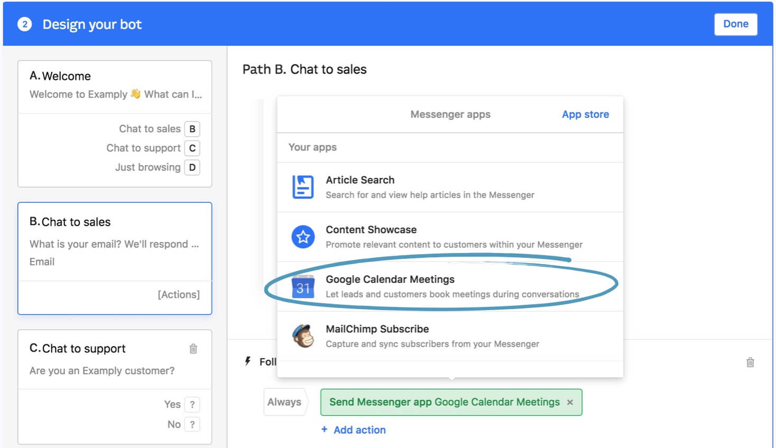Viewport: 776px width, 448px height.
Task: Click the Content Showcase star icon
Action: click(303, 237)
